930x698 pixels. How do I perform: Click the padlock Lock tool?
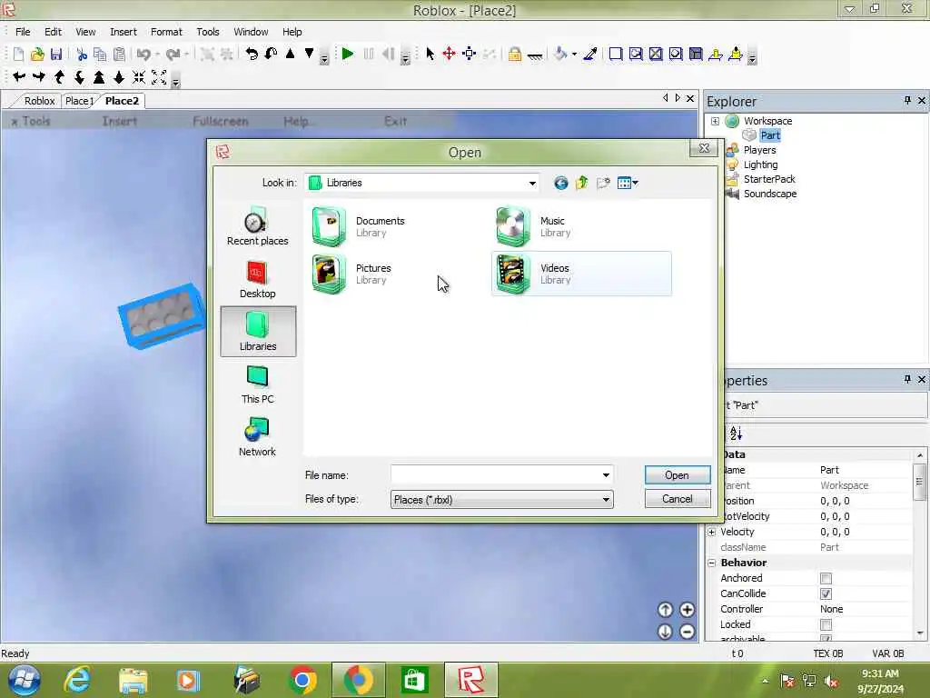tap(514, 54)
